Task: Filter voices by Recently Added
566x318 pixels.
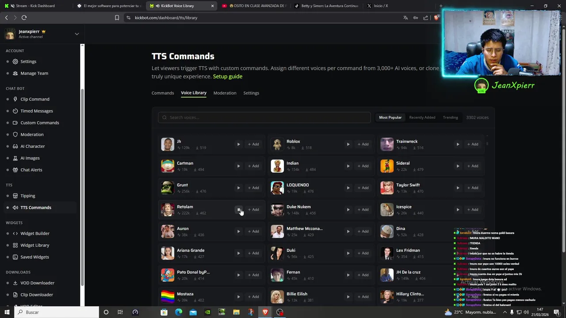Action: click(x=422, y=117)
